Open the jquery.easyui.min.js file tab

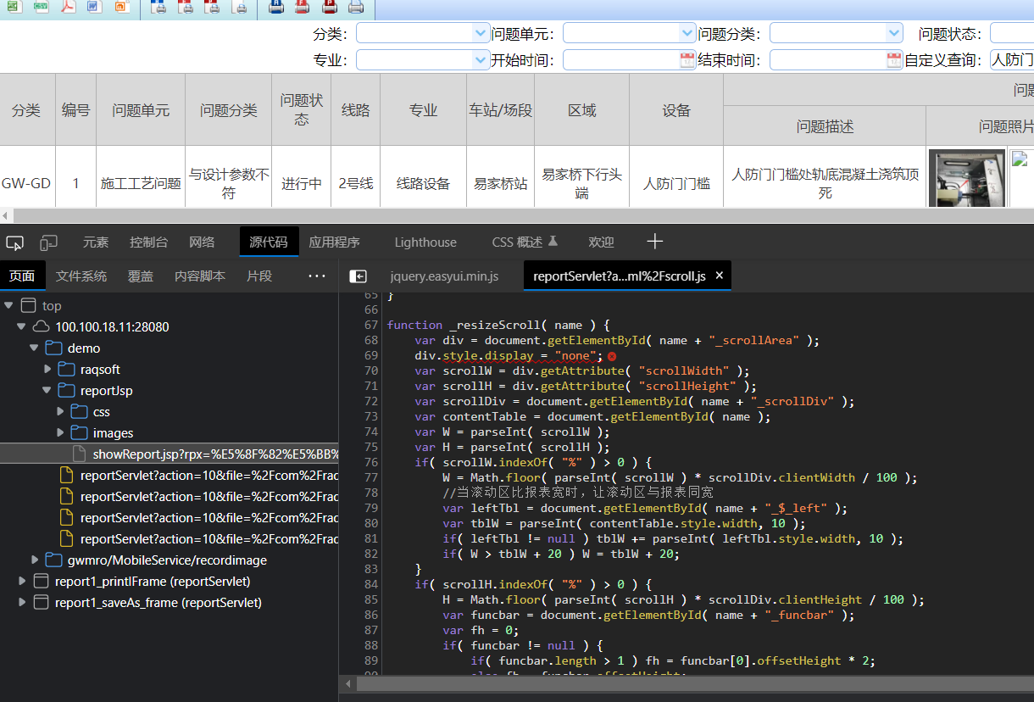(444, 276)
